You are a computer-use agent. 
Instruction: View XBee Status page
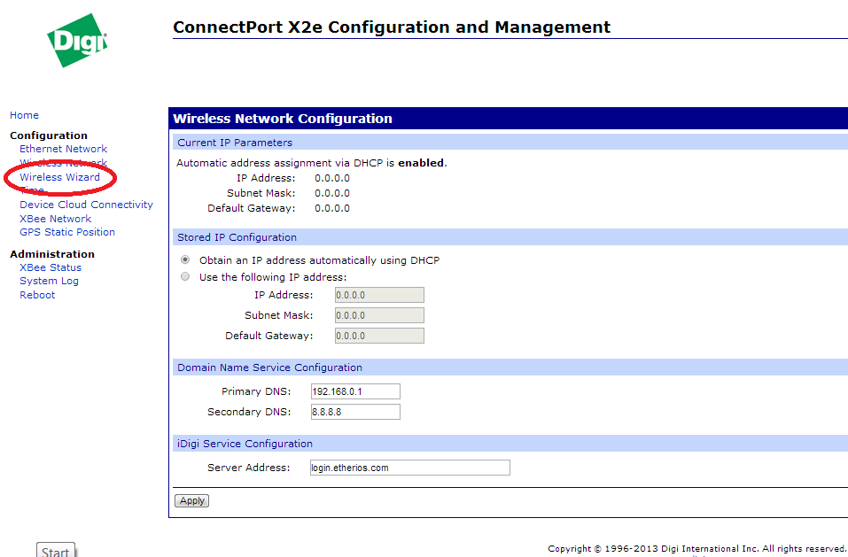[51, 267]
